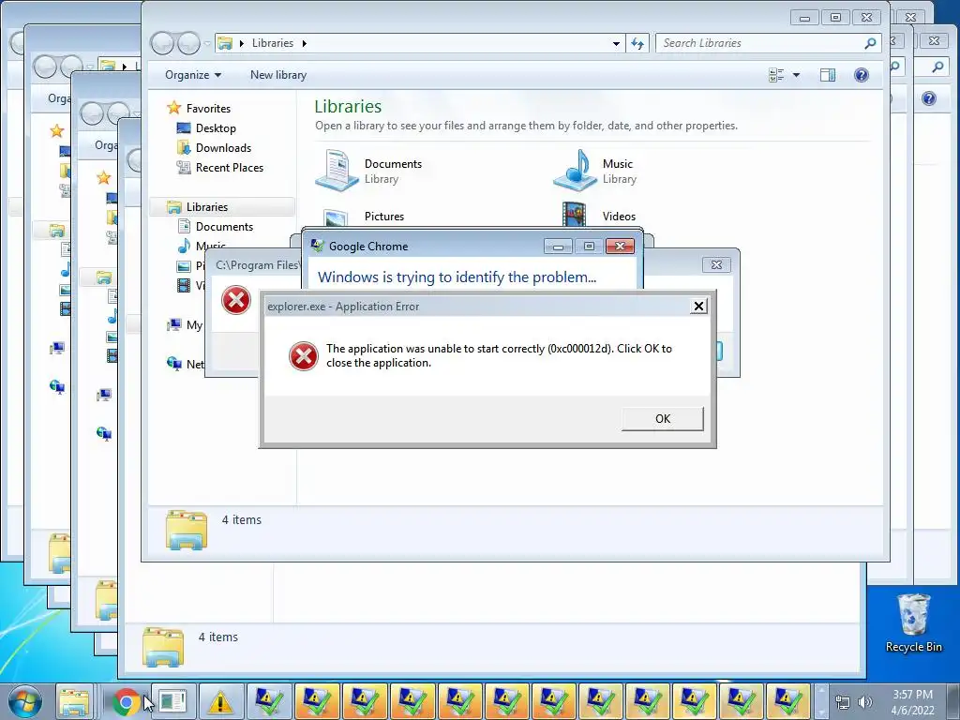The image size is (960, 720).
Task: Toggle the preview pane
Action: [828, 75]
